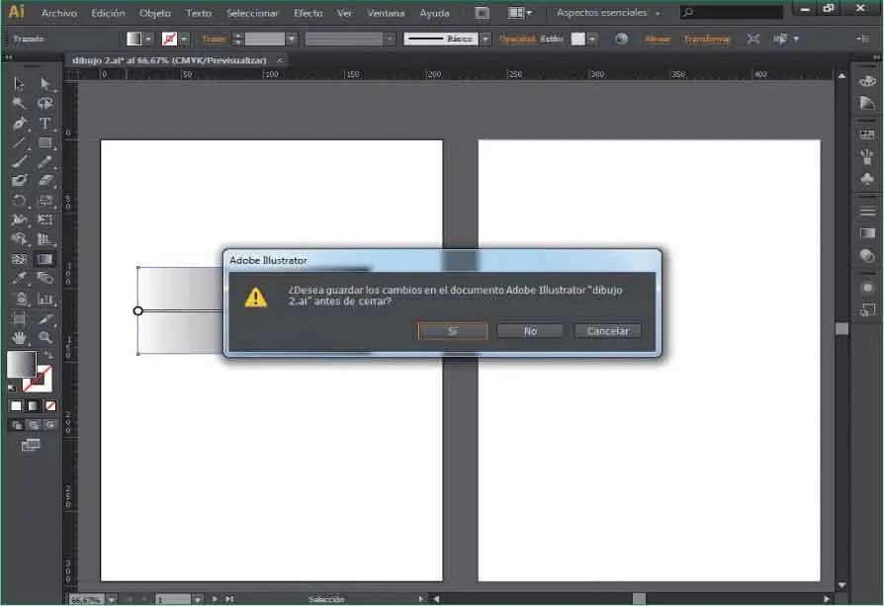Select the Mesh tool
Viewport: 884px width, 606px height.
(x=19, y=259)
